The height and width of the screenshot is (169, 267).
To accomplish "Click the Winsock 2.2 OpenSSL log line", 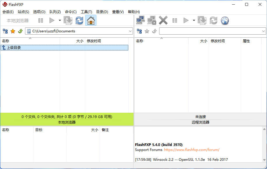I will pos(181,160).
